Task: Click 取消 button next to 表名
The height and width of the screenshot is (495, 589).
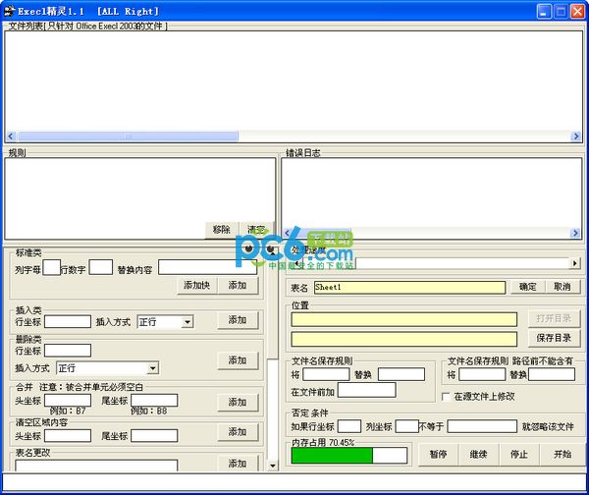Action: [562, 287]
